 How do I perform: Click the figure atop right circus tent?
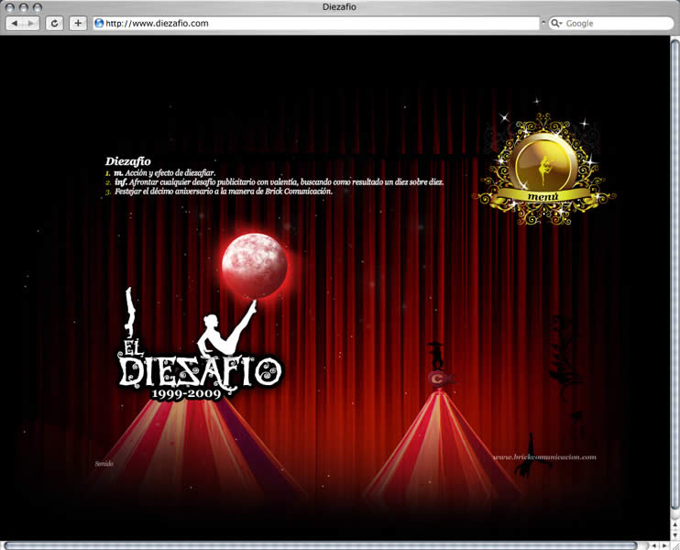click(x=436, y=356)
